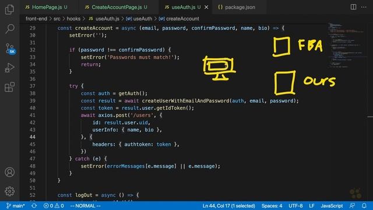
Task: Split the editor to the right
Action: [354, 7]
